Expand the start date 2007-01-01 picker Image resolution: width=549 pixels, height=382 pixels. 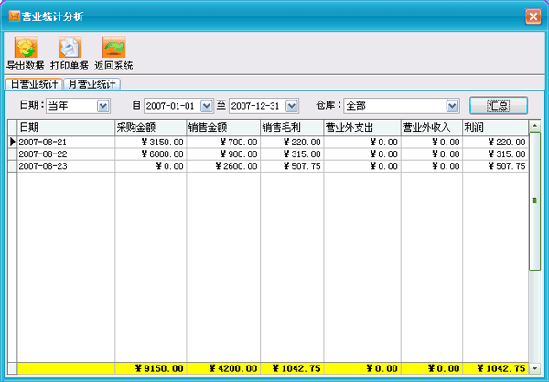tap(206, 106)
